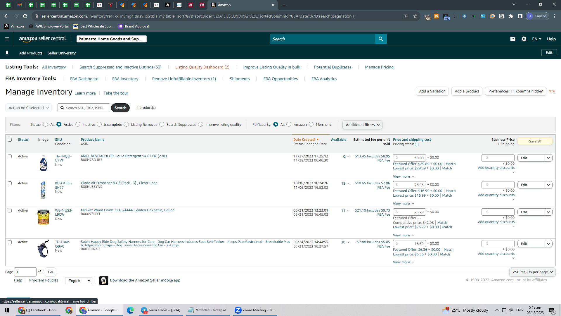The width and height of the screenshot is (561, 316).
Task: Open the browser extensions puzzle icon
Action: (x=511, y=16)
